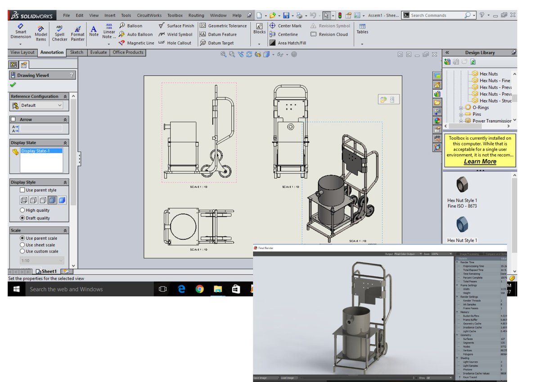Confirm Drawing View4 with green checkmark
Screen dimensions: 540x382
pyautogui.click(x=13, y=85)
